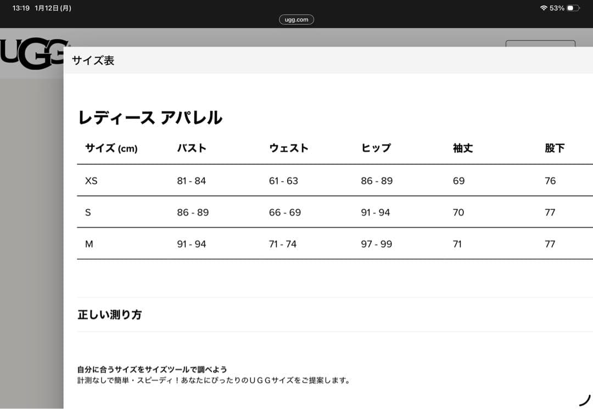Tap the ugg.com address pill
Screen dimensions: 593x409
tap(296, 19)
